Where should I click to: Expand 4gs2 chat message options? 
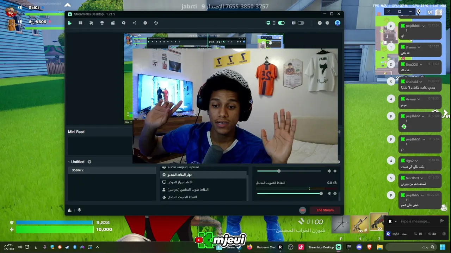pos(416,161)
